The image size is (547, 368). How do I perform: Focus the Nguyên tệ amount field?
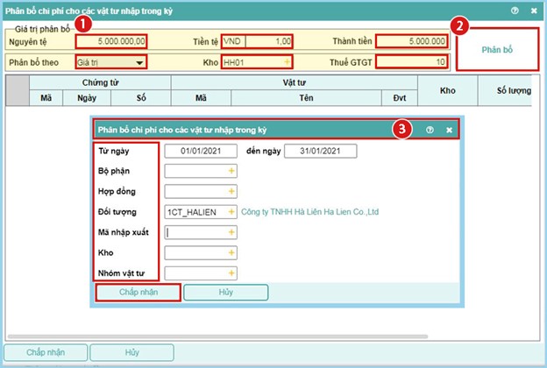tap(110, 41)
